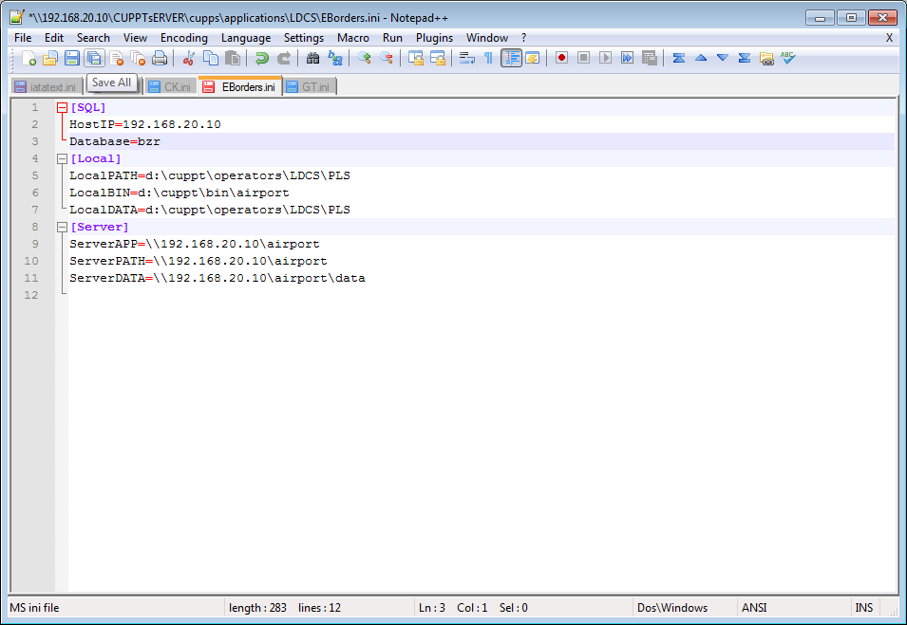Toggle Show All Characters pilcrow button
The image size is (907, 625).
(488, 58)
